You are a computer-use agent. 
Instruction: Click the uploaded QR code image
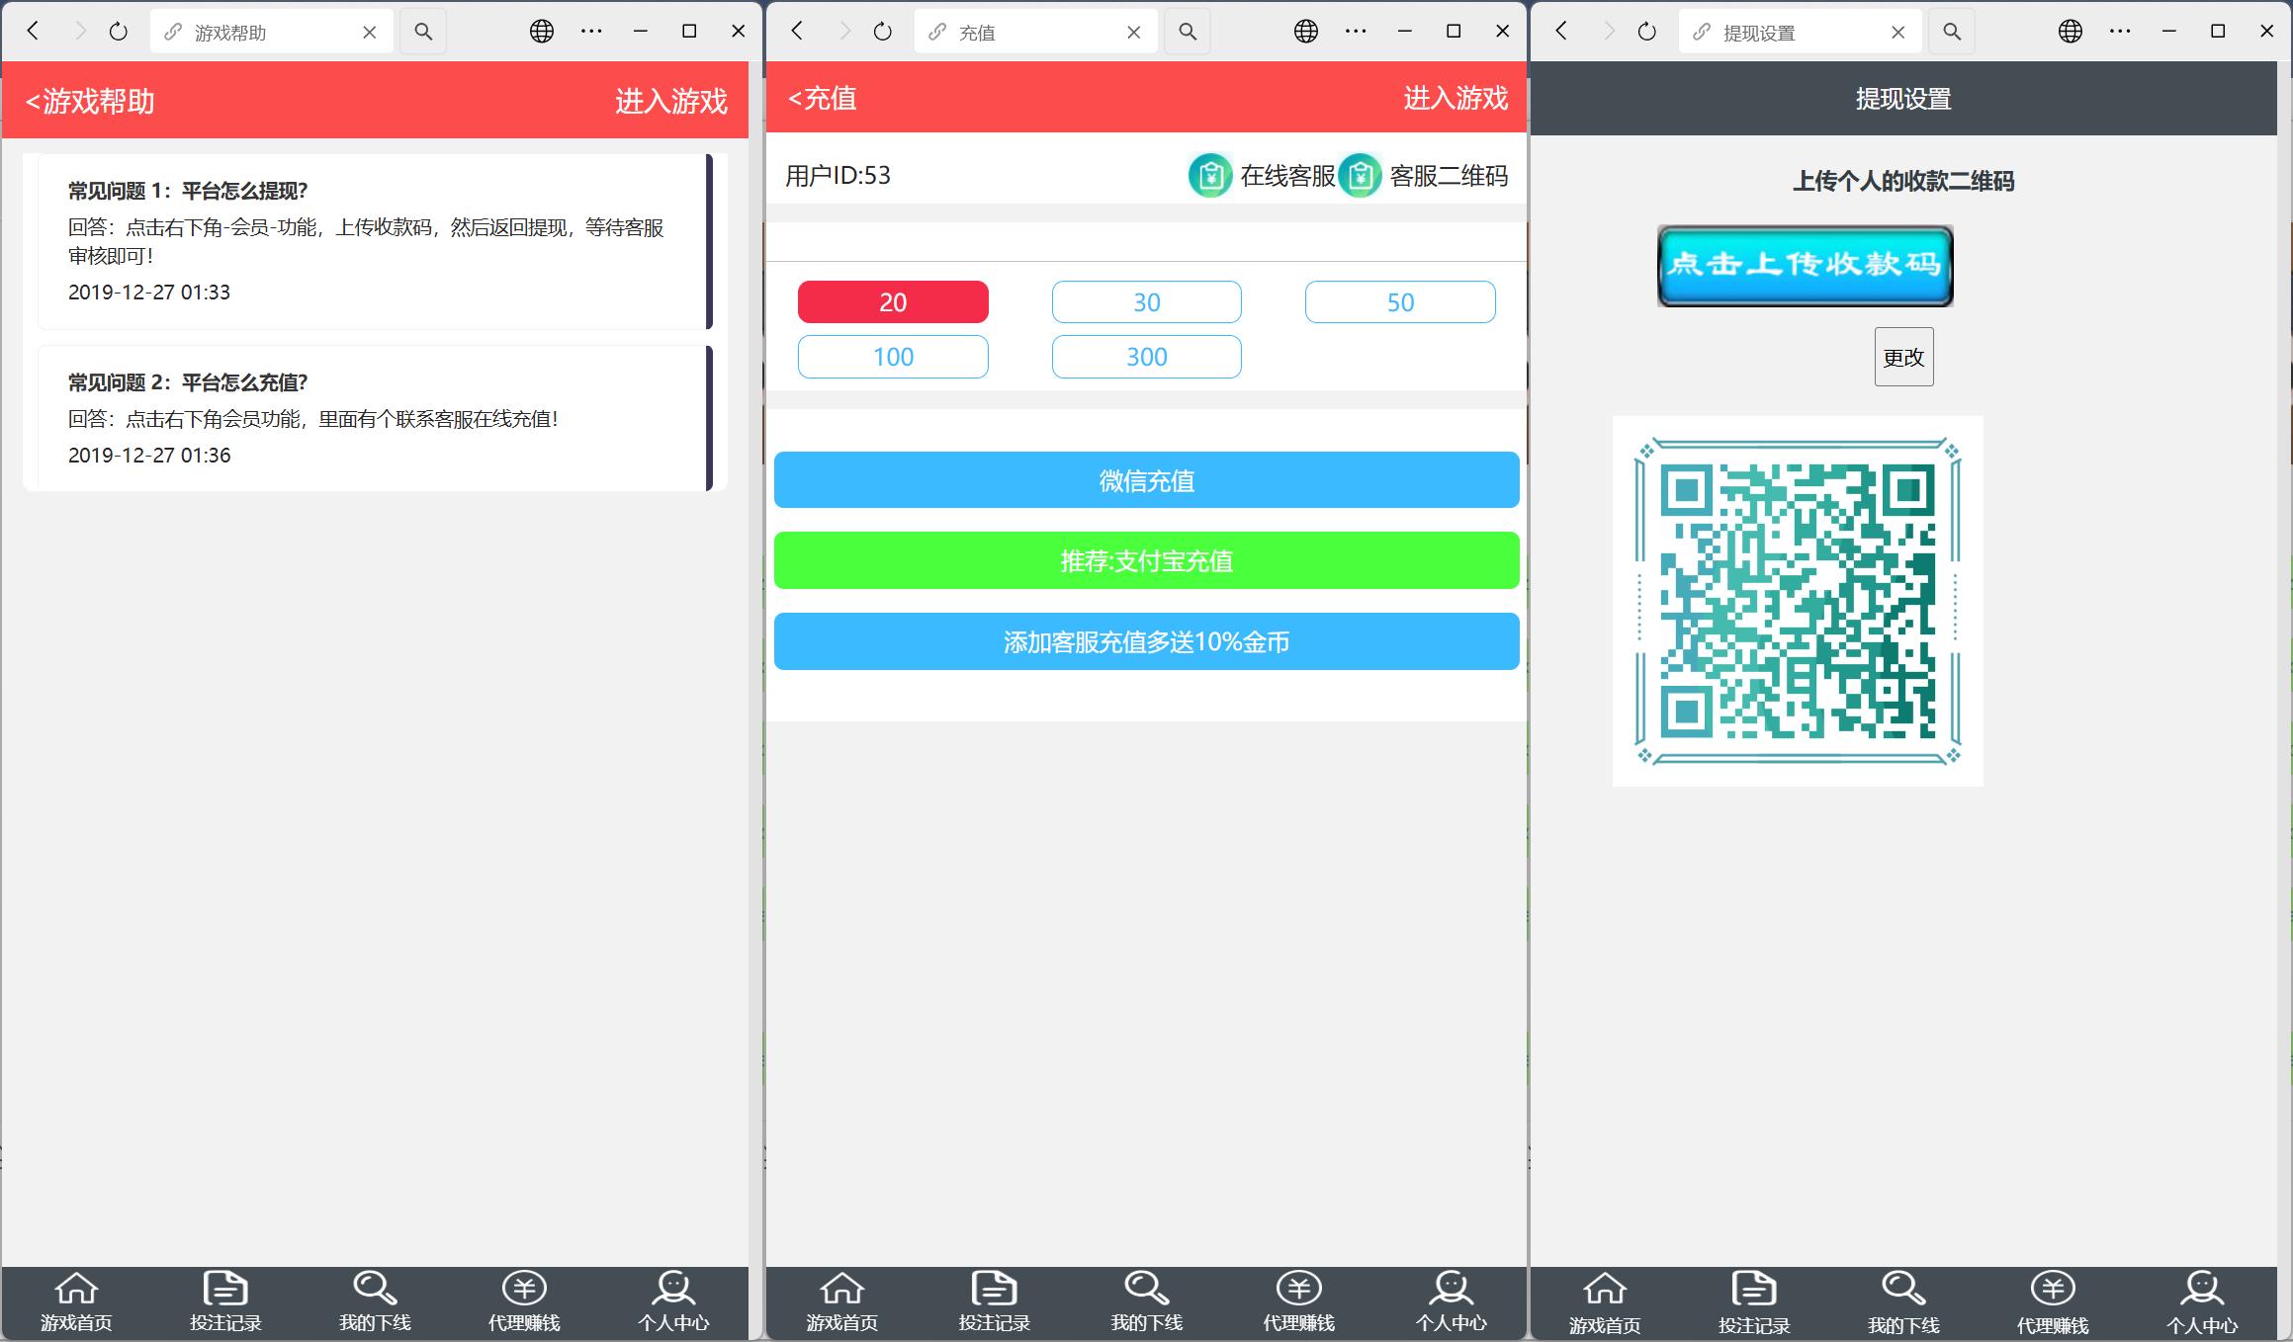[x=1798, y=601]
